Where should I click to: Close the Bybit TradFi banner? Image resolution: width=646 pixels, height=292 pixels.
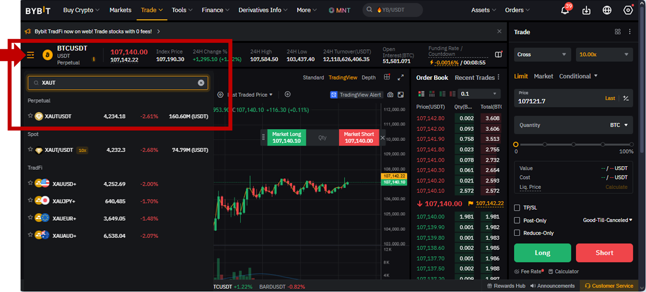pos(499,31)
